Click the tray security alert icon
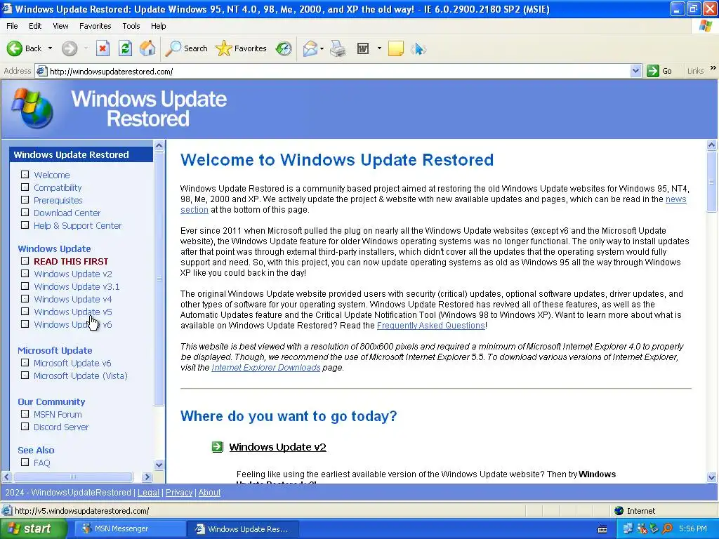 pyautogui.click(x=642, y=528)
